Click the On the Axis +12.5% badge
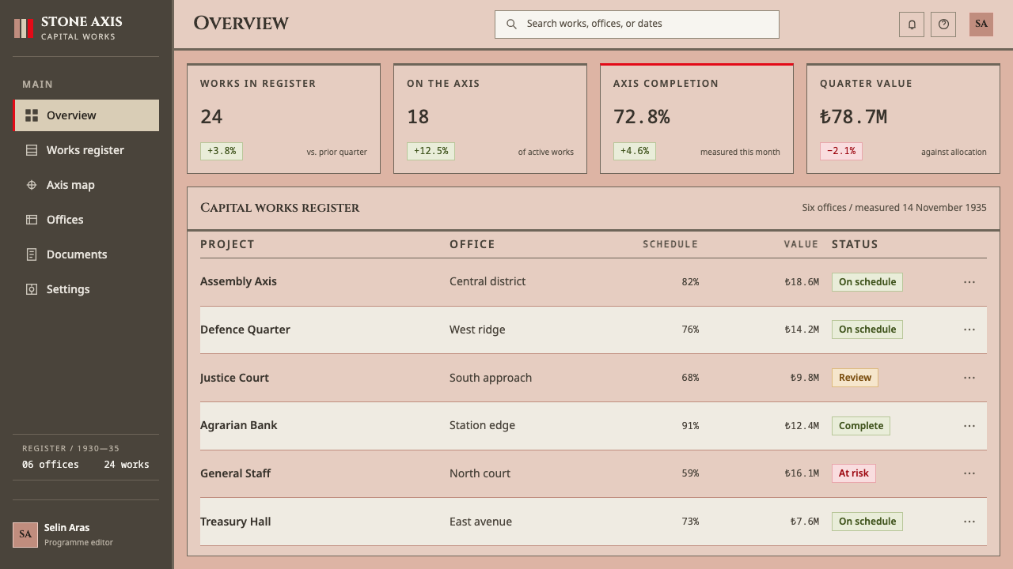The image size is (1013, 569). pos(431,151)
